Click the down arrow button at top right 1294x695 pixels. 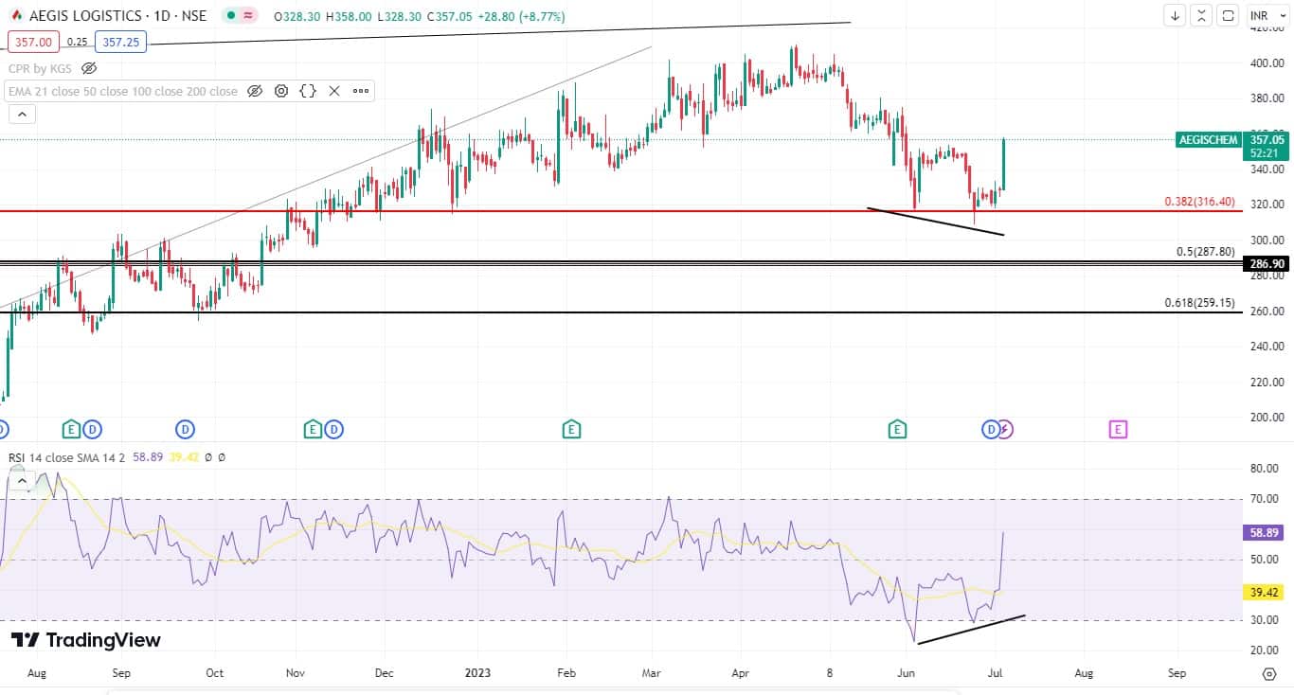tap(1175, 16)
